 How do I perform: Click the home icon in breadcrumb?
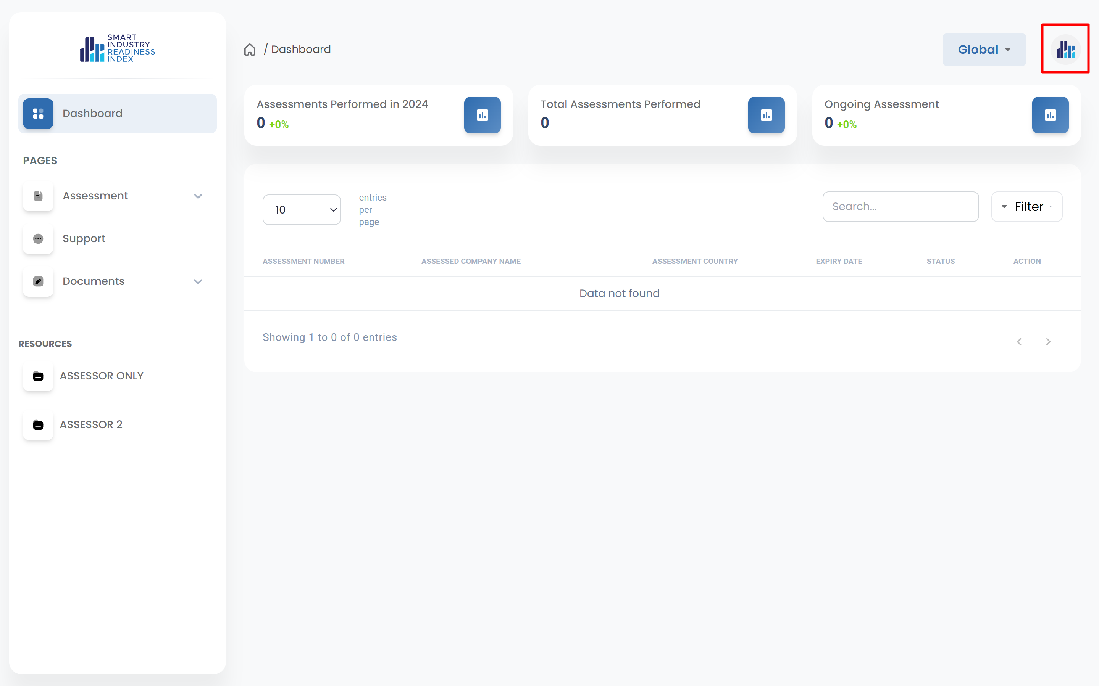(x=250, y=50)
